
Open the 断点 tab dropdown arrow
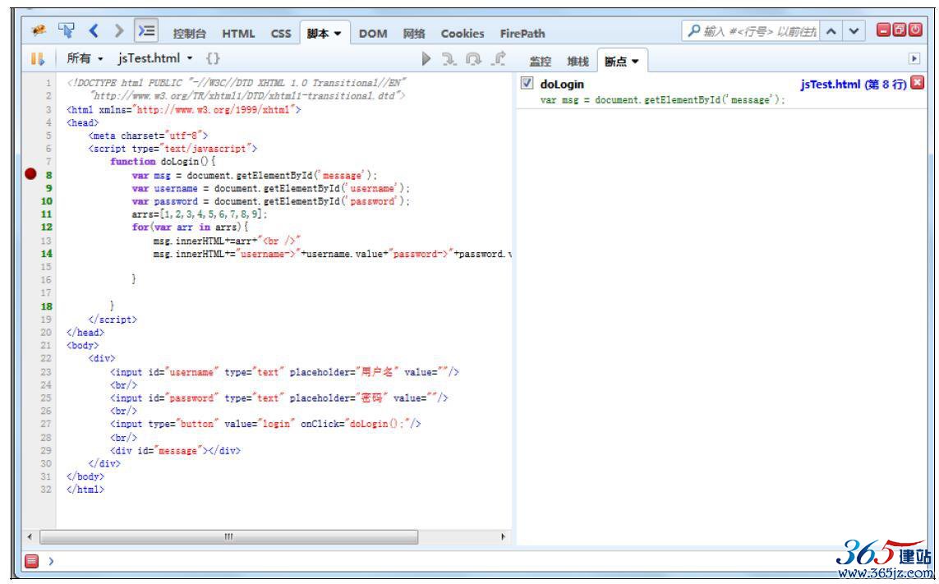coord(635,61)
